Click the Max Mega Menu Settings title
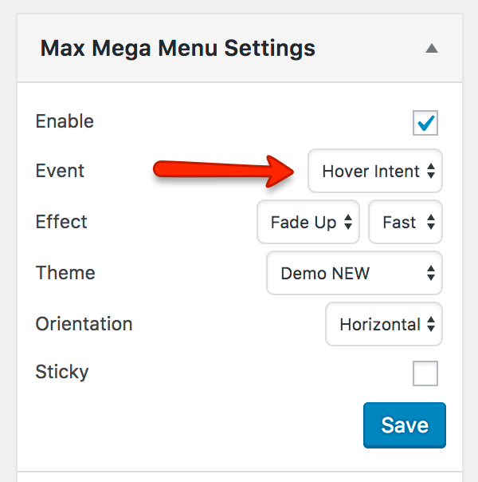This screenshot has height=482, width=478. coord(178,48)
